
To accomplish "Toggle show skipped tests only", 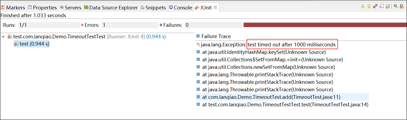I will (382, 6).
